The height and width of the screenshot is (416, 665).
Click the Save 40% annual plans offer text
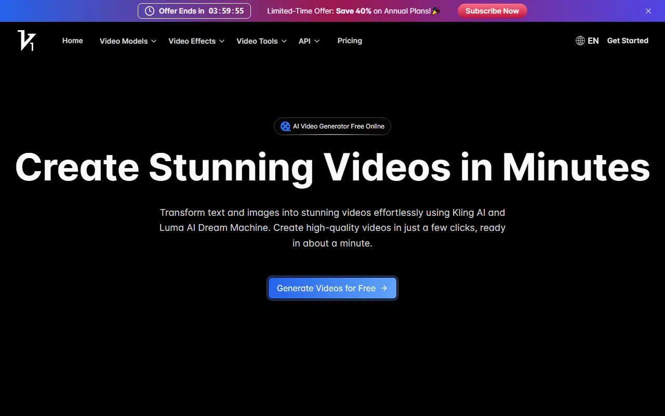point(353,10)
